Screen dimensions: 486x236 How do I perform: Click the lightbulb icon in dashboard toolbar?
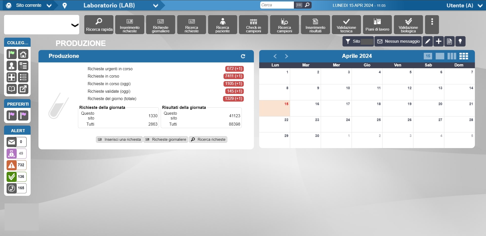coord(460,41)
